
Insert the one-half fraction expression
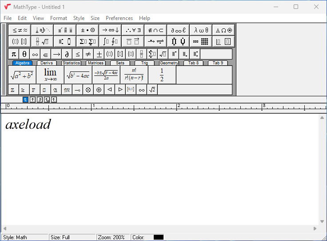pyautogui.click(x=162, y=75)
